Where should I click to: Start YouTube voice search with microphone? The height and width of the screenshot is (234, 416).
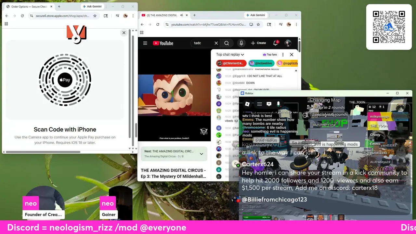pos(241,43)
